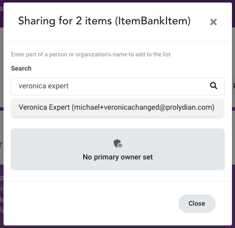Click the Close button in dialog footer
The width and height of the screenshot is (235, 228).
197,204
